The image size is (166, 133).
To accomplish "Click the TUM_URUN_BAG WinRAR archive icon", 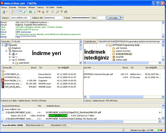I will click(x=3, y=87).
